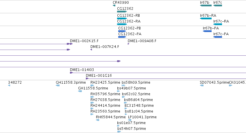Screen dimensions: 246x133
Task: Select the RH65844.5prime EST marker
Action: click(98, 120)
